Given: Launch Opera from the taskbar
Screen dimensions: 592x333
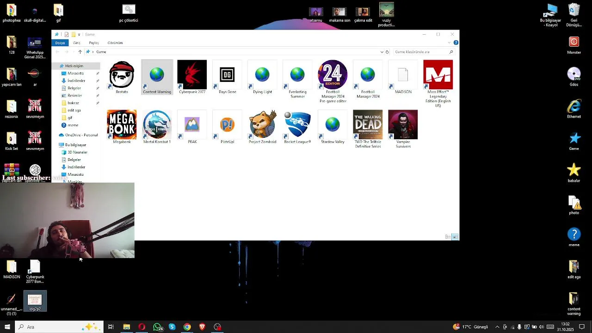Looking at the screenshot, I should pos(142,327).
